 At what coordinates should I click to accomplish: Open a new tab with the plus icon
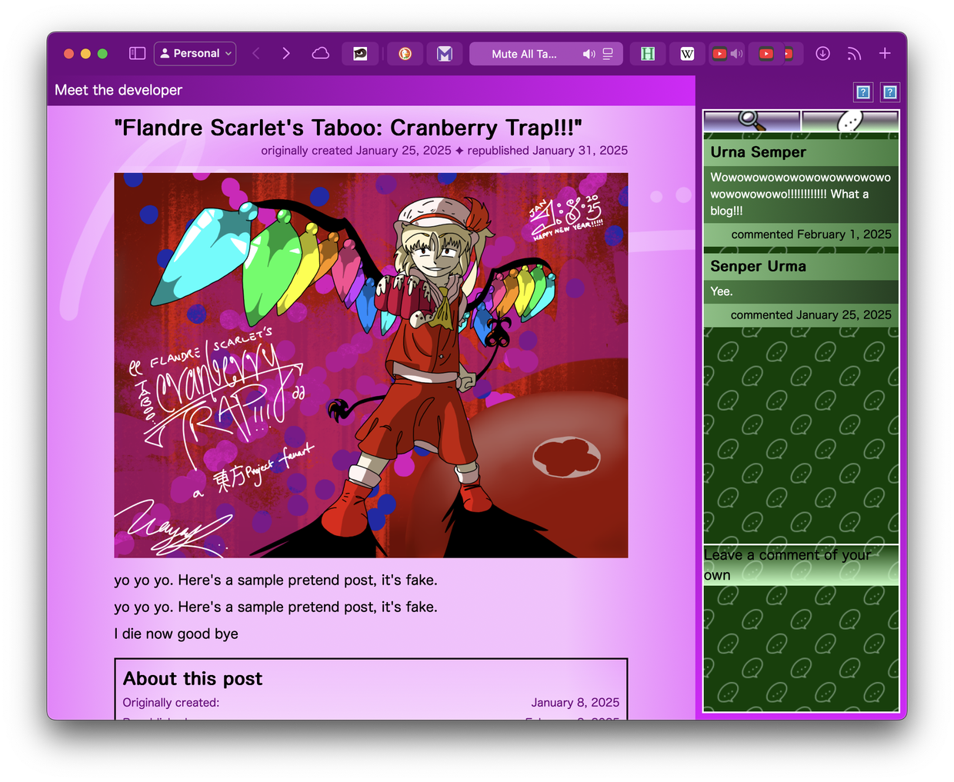885,53
